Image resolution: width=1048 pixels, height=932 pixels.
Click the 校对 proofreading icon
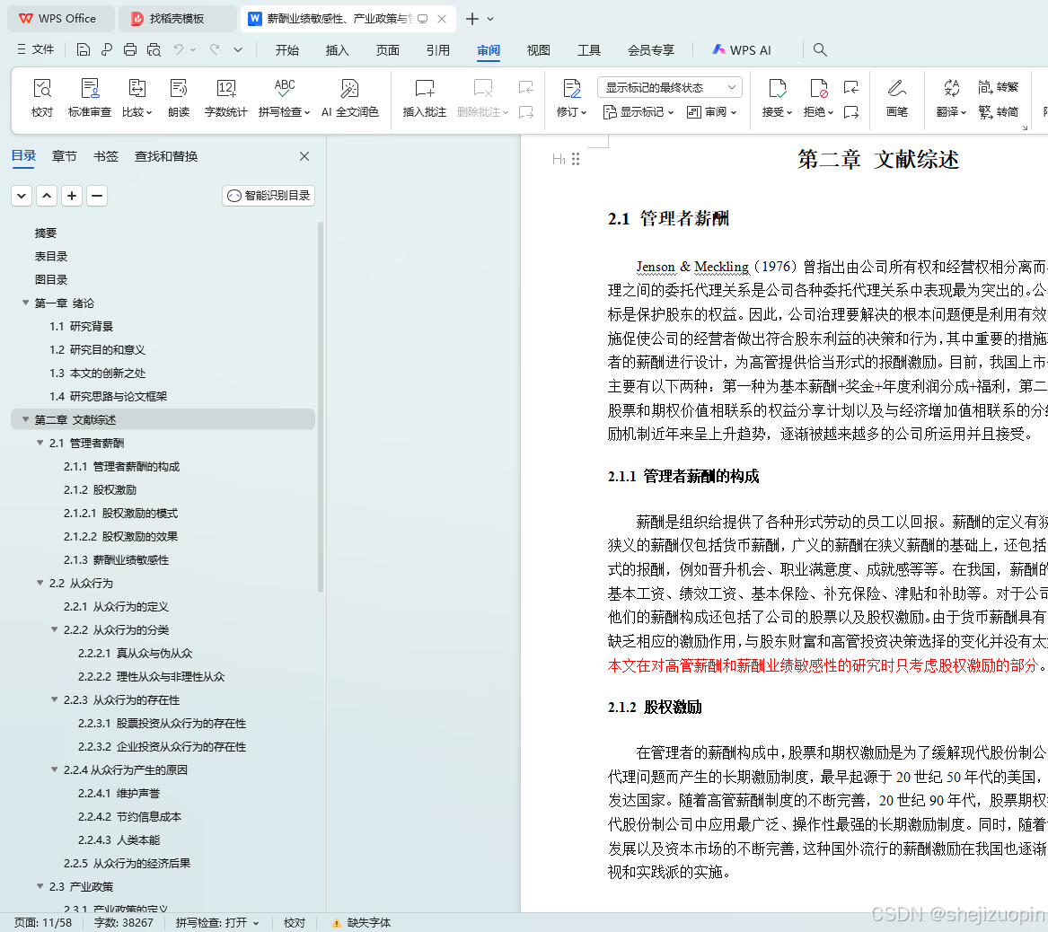(42, 98)
